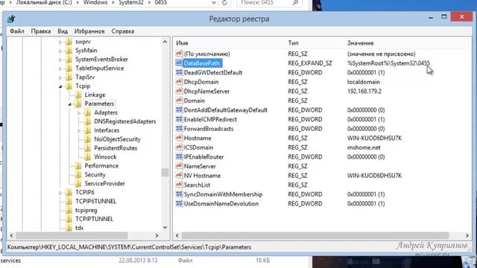This screenshot has width=477, height=268.
Task: Click the folder icon of Parameters key
Action: [78, 103]
